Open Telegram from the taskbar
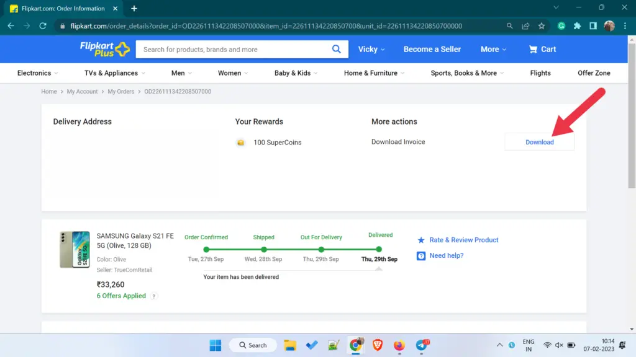Screen dimensions: 636x357 click(422, 345)
